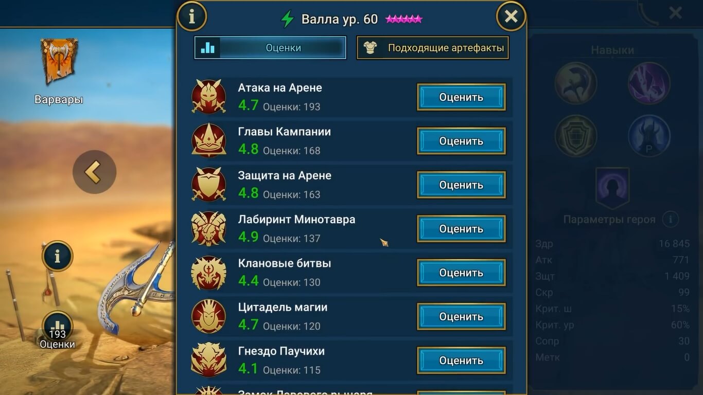Image resolution: width=703 pixels, height=395 pixels.
Task: Click the Гнездо Паучихи spider icon
Action: pyautogui.click(x=209, y=360)
